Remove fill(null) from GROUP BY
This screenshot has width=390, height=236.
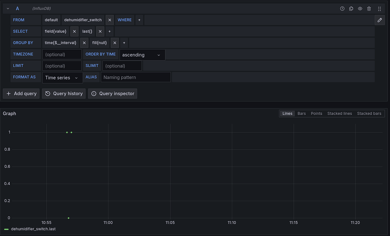coord(115,43)
